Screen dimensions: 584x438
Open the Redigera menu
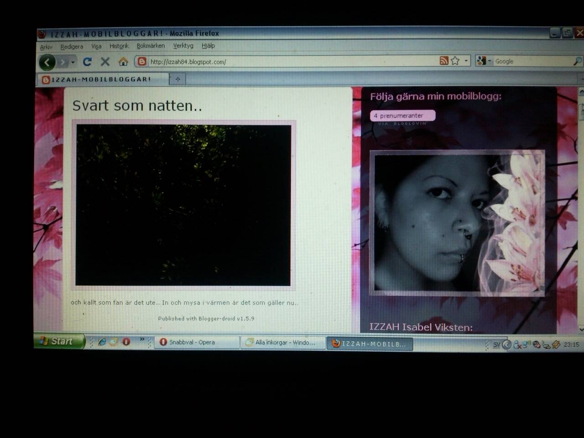click(x=72, y=47)
